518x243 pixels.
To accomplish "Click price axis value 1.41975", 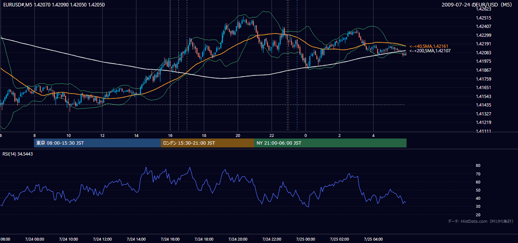I will click(484, 61).
